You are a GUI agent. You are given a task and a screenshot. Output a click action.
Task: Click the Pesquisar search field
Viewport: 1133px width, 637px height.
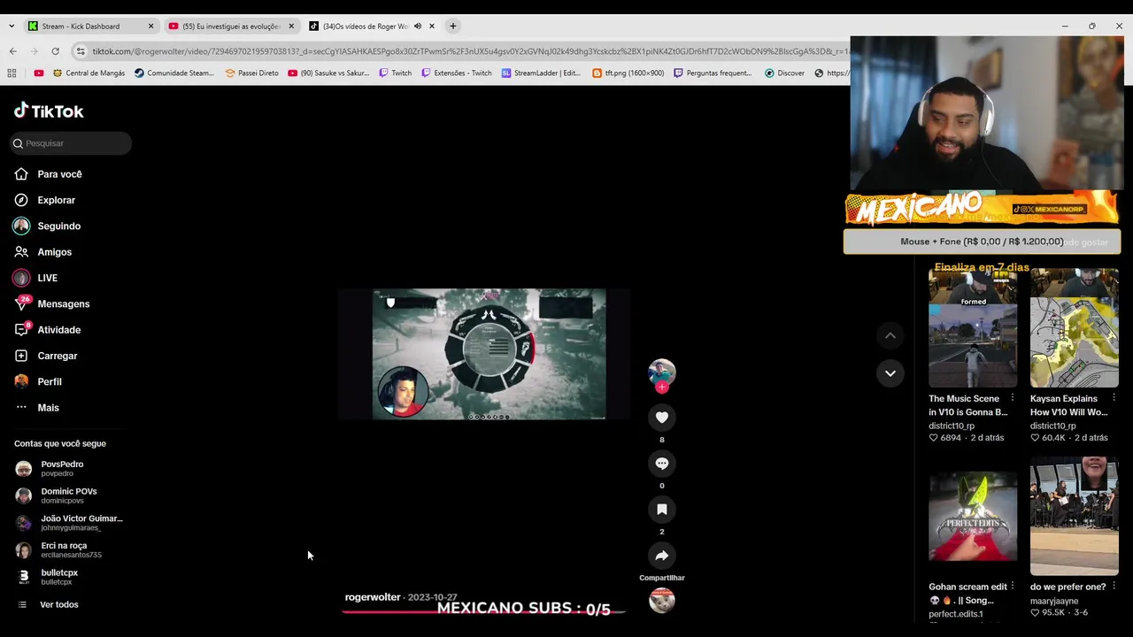click(71, 143)
